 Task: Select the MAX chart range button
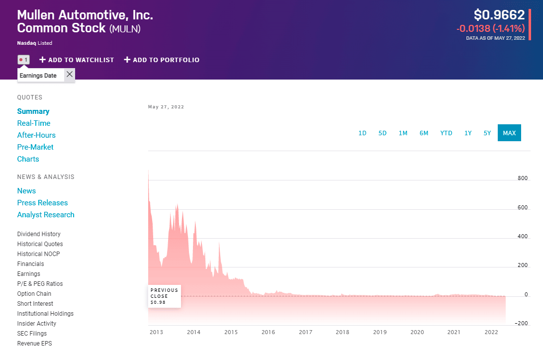(509, 133)
